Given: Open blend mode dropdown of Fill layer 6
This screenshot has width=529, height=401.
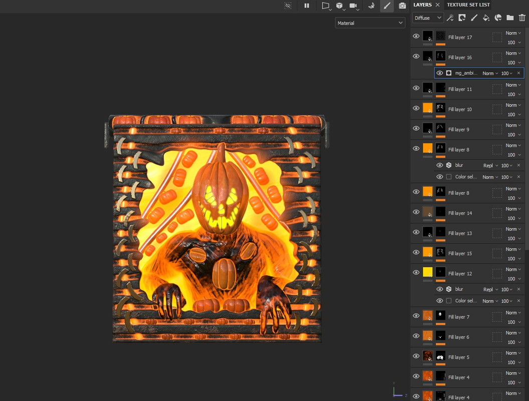Looking at the screenshot, I should click(x=513, y=333).
